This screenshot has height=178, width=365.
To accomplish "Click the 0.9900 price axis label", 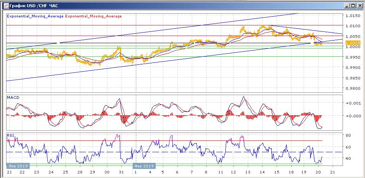I will coord(354,68).
